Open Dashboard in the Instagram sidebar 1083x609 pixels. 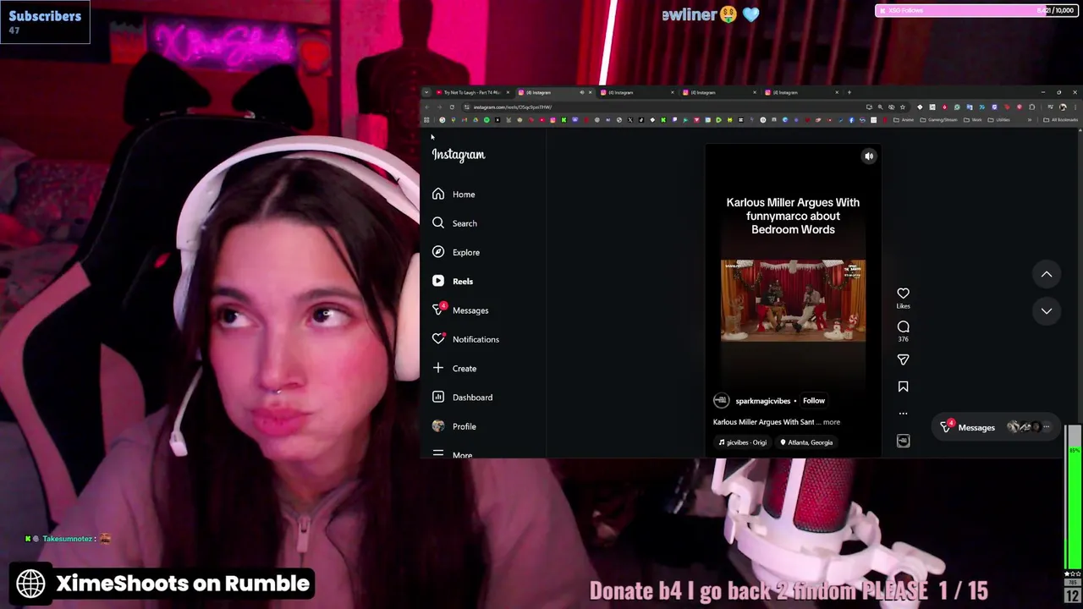point(462,398)
